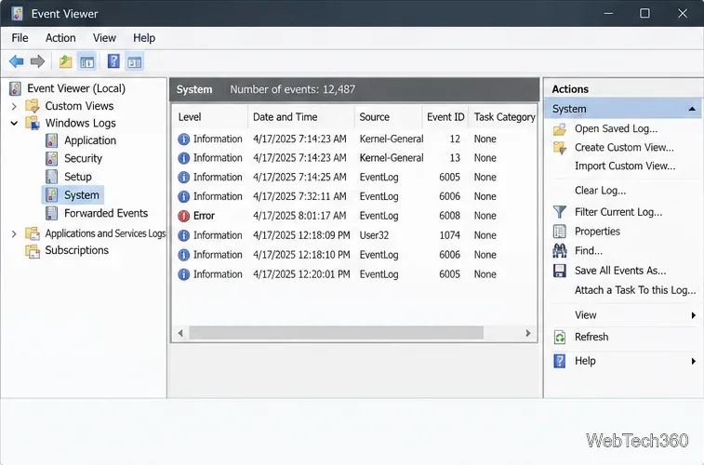Click the Filter Current Log funnel icon
Screen dimensions: 704x465
[560, 212]
